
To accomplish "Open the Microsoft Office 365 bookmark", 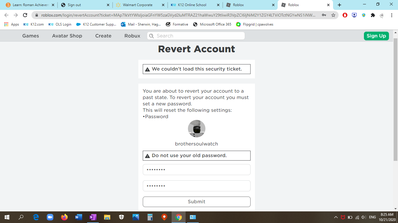I will click(x=212, y=24).
